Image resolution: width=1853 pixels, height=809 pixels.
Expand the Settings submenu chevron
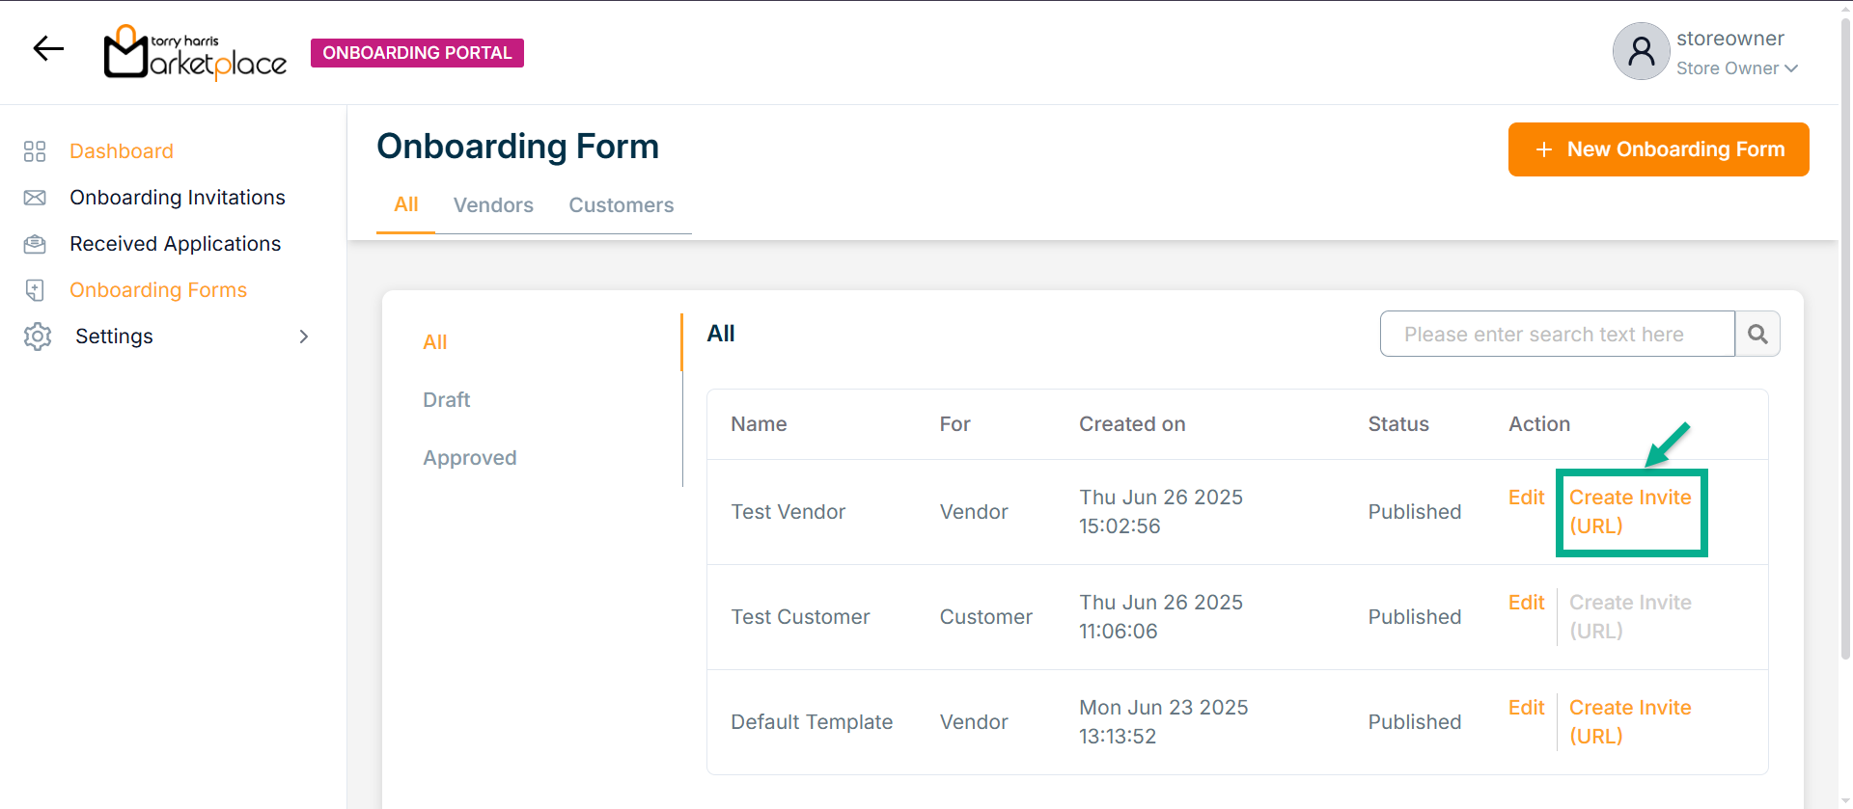click(304, 337)
